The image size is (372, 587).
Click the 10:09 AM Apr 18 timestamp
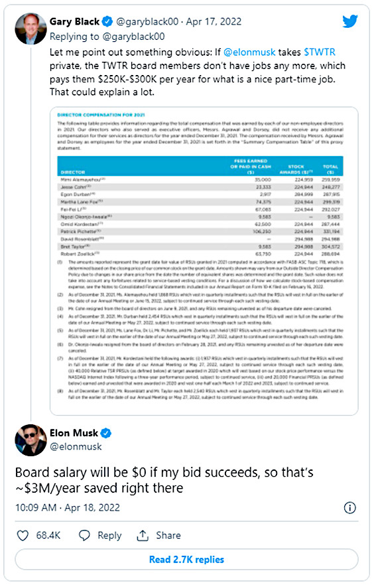tap(68, 508)
